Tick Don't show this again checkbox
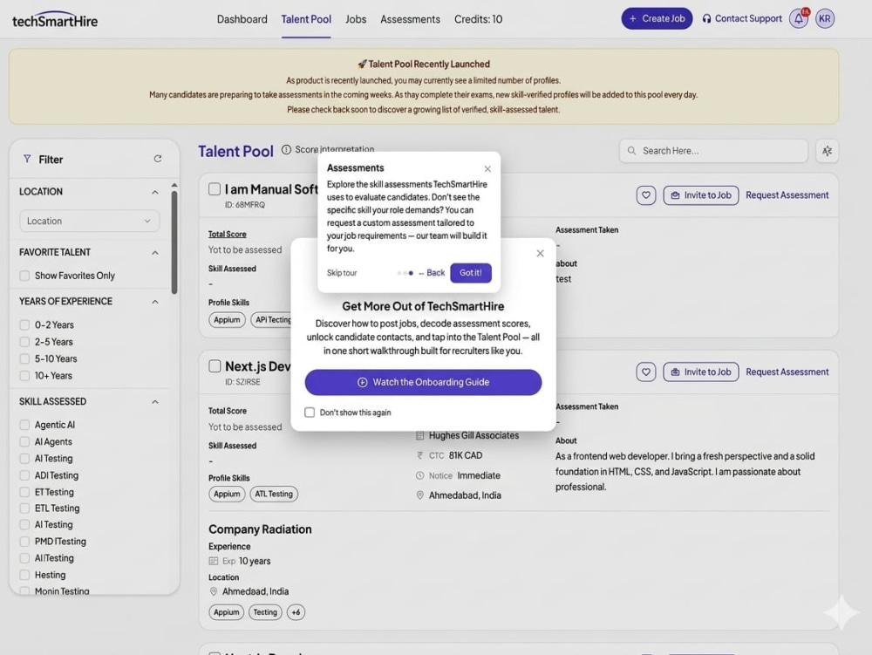Screen dimensions: 872x655 click(310, 413)
